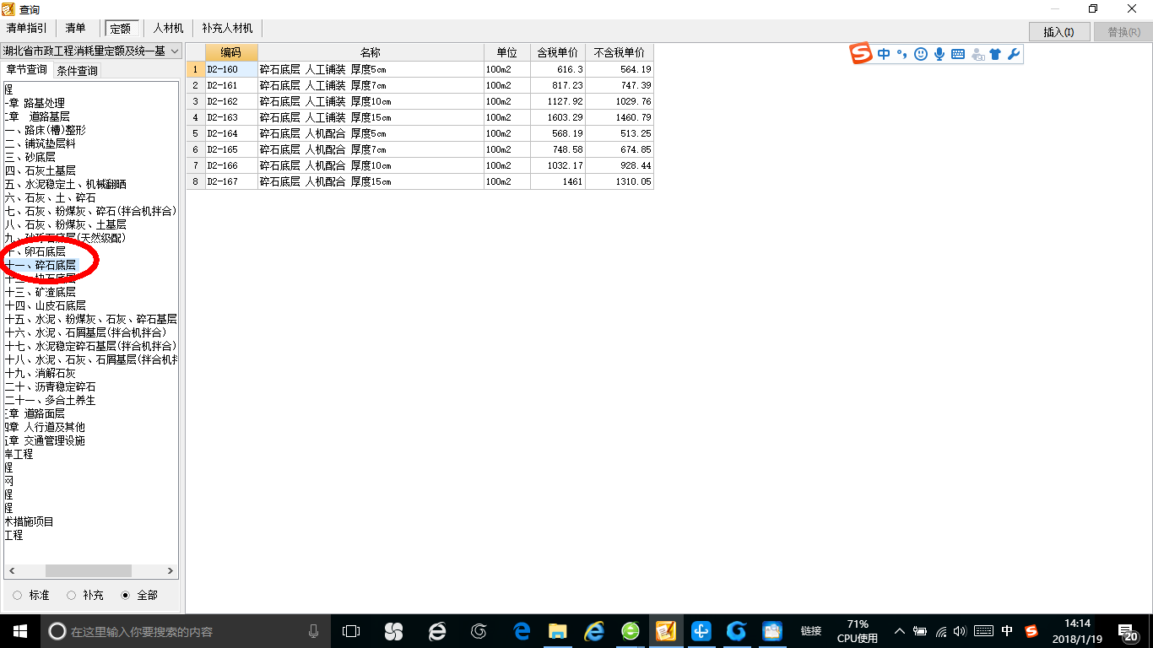Select table row with code D2-160
Viewport: 1153px width, 648px height.
420,69
